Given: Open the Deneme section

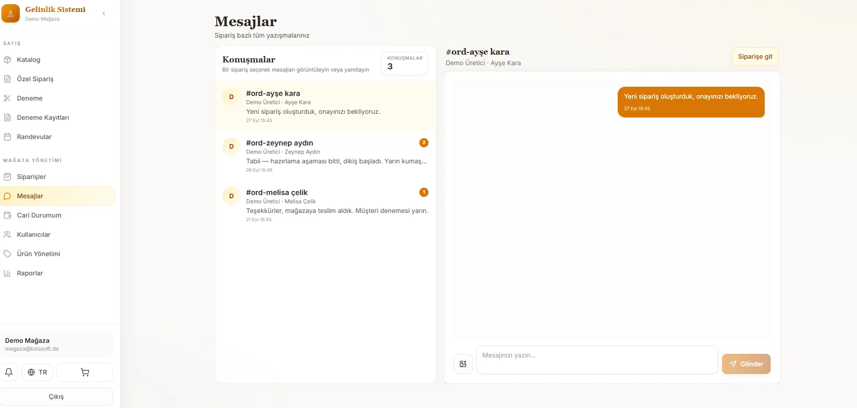Looking at the screenshot, I should tap(57, 98).
